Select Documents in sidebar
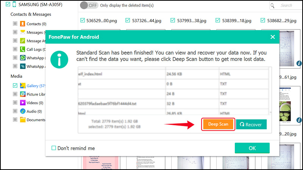 pyautogui.click(x=36, y=120)
